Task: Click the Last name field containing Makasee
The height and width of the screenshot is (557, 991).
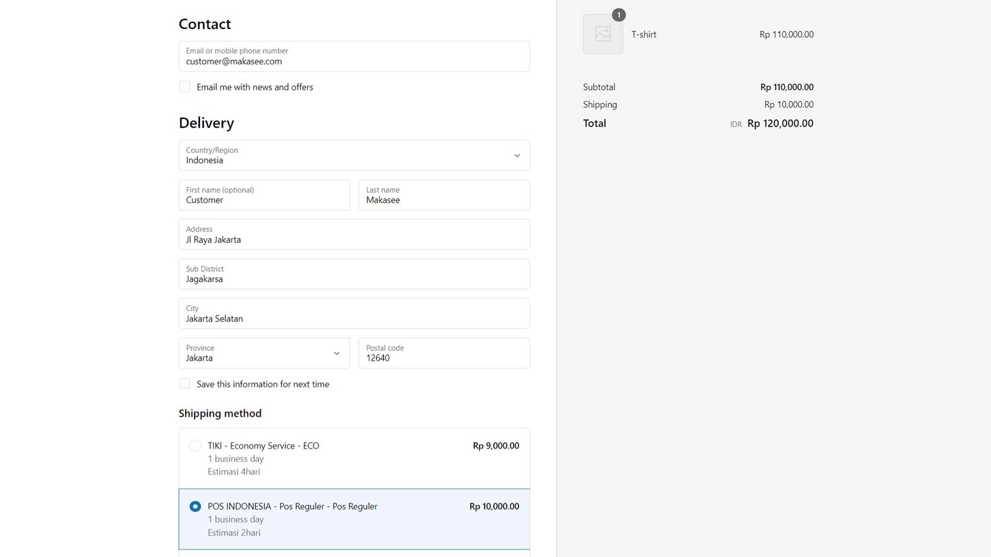Action: point(444,195)
